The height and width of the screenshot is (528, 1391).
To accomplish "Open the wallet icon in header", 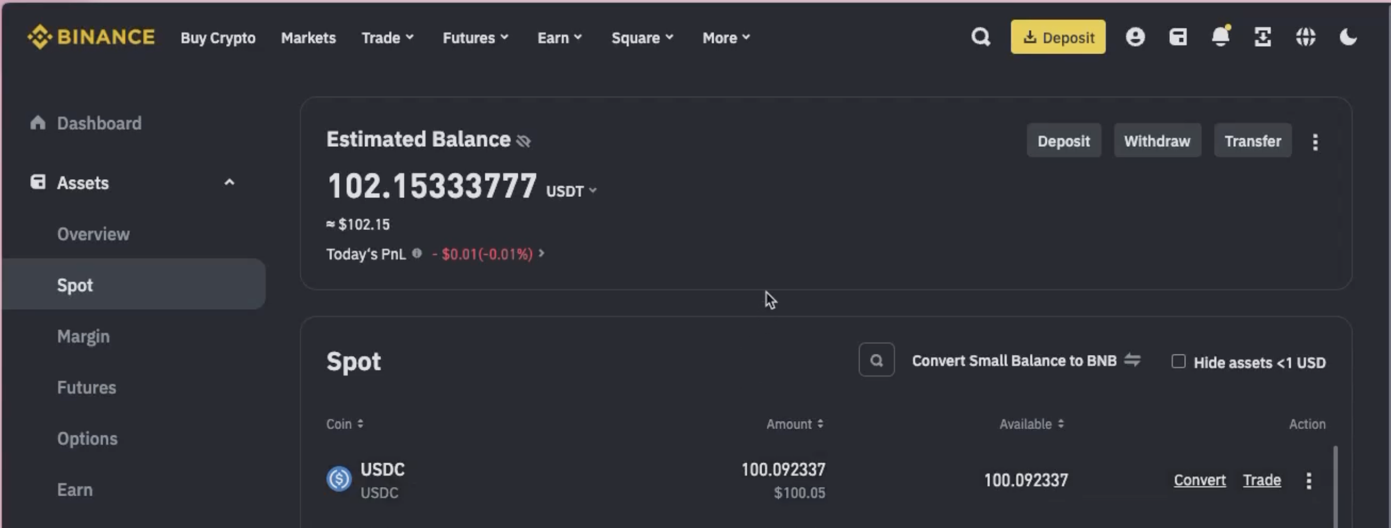I will [x=1178, y=38].
